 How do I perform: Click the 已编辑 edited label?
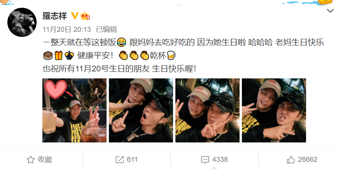click(x=107, y=29)
